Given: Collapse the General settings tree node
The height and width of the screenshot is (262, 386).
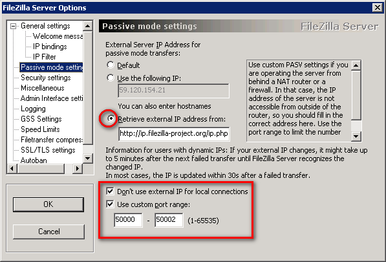Looking at the screenshot, I should 14,26.
